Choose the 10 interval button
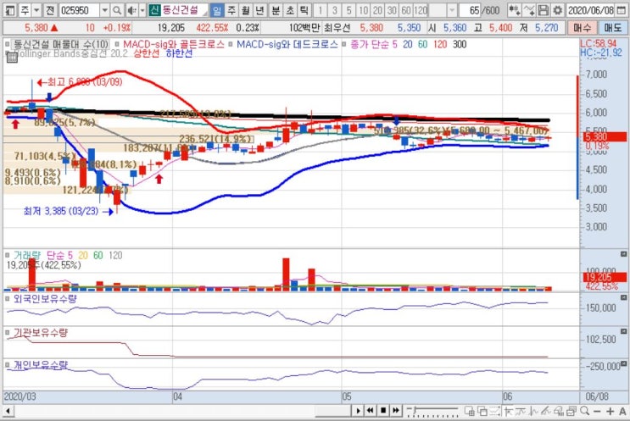630x421 pixels. point(363,10)
